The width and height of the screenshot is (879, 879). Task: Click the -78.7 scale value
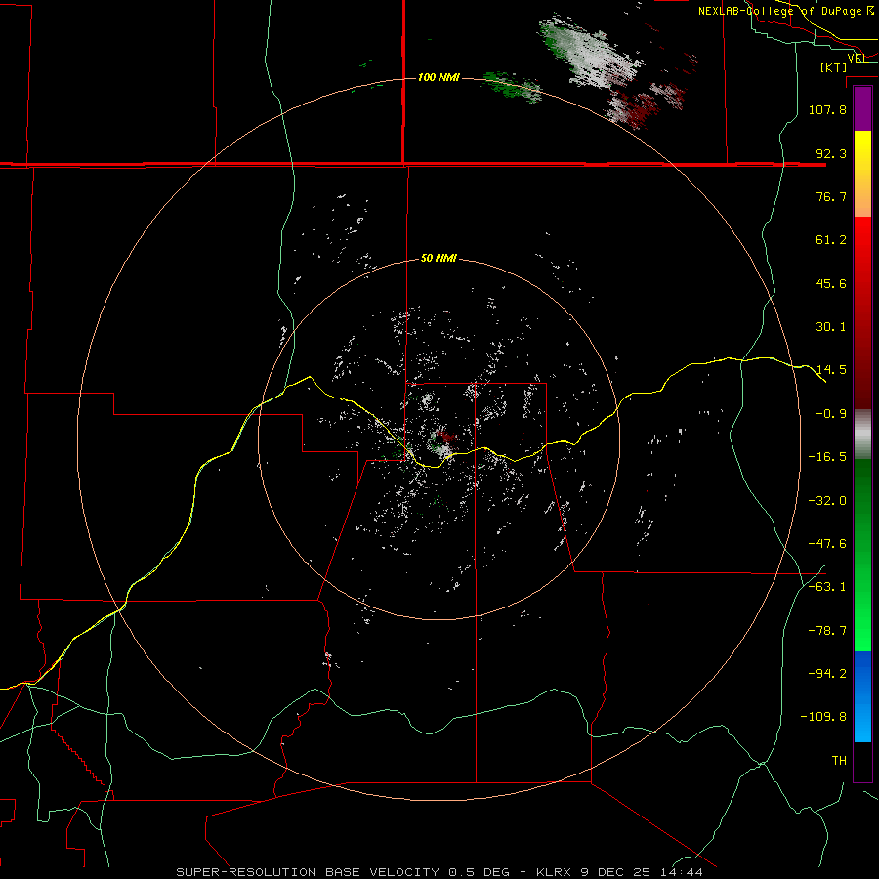(827, 631)
